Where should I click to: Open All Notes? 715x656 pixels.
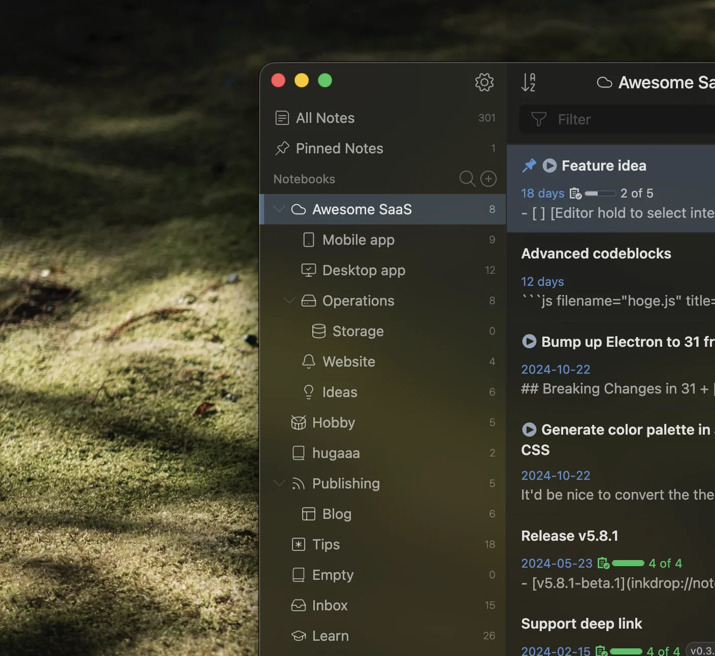click(383, 118)
